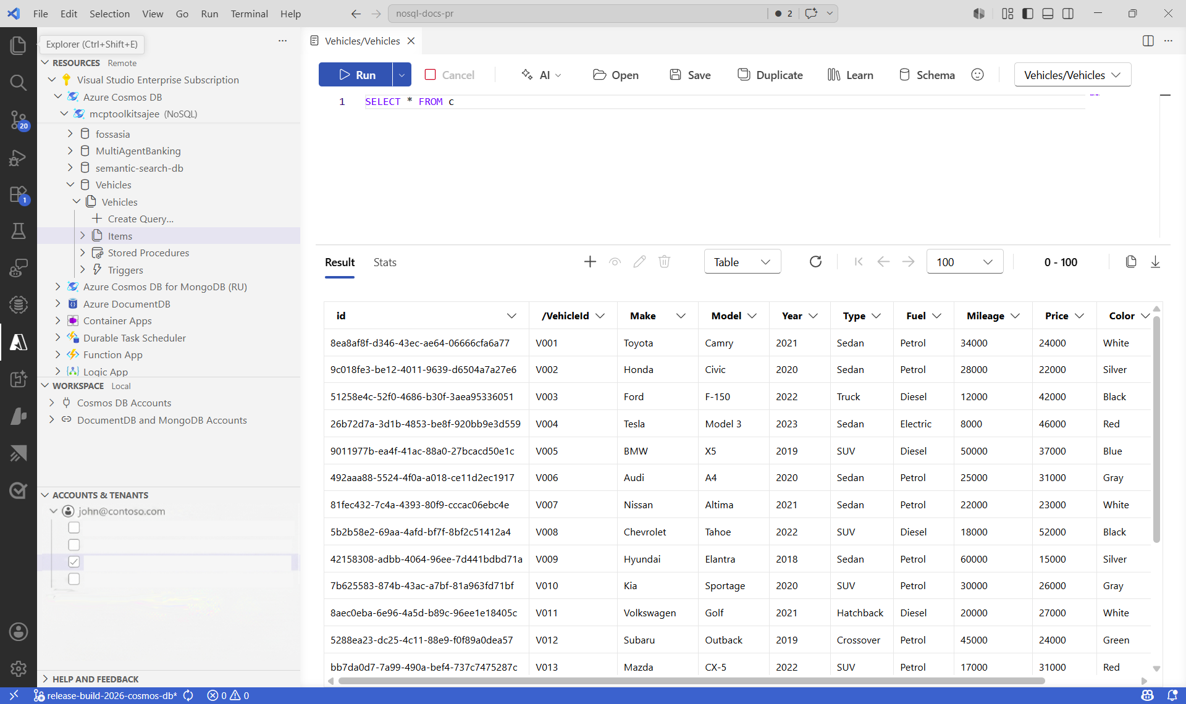Select the Result tab
This screenshot has height=704, width=1186.
tap(340, 262)
